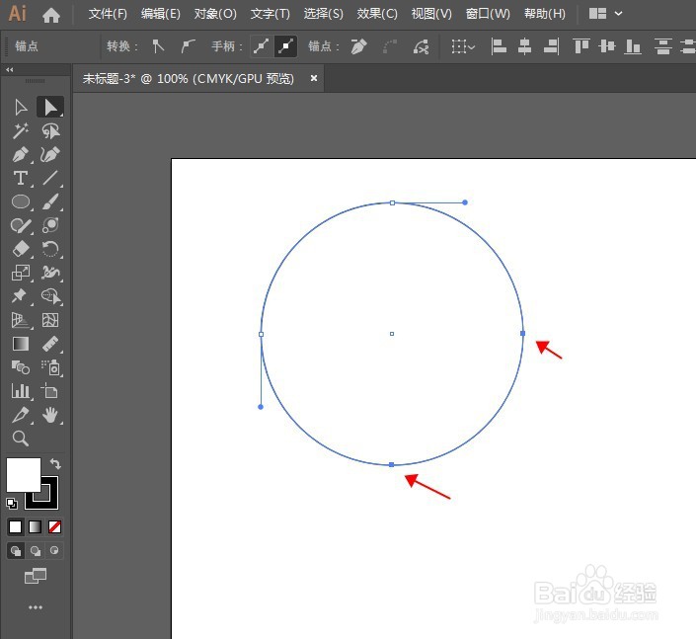Select the Blob Brush tool

50,225
